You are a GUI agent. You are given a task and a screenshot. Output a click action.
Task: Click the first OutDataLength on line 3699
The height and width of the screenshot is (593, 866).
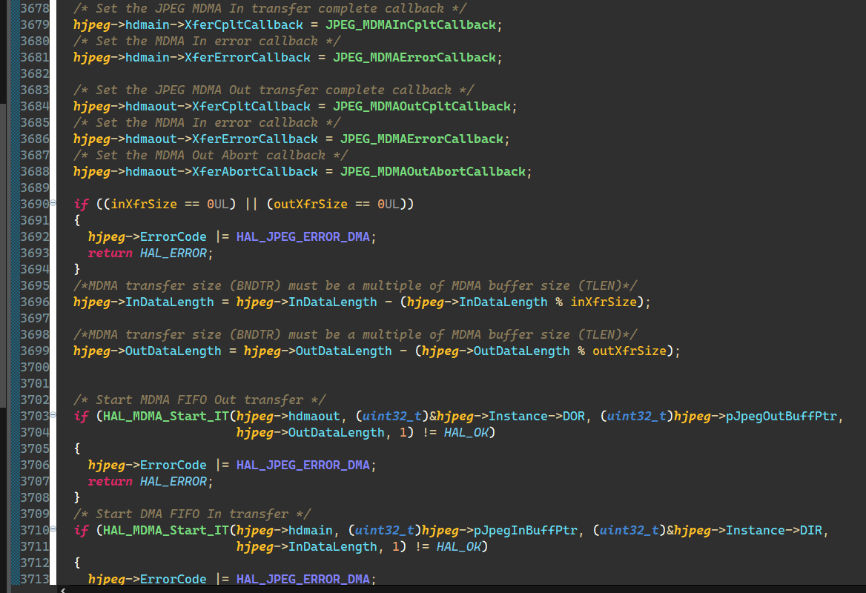click(x=173, y=351)
